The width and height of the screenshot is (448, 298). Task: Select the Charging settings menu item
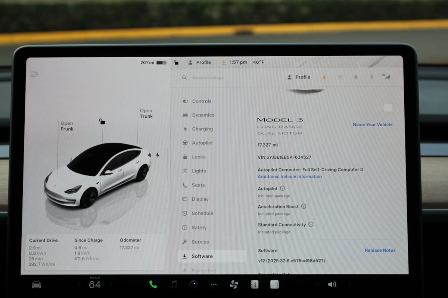tap(202, 129)
